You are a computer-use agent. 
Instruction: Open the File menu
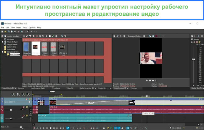coord(3,28)
